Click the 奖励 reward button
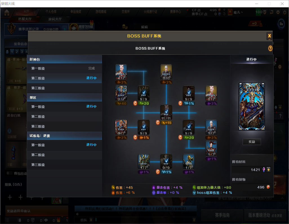The width and height of the screenshot is (289, 224). click(252, 142)
